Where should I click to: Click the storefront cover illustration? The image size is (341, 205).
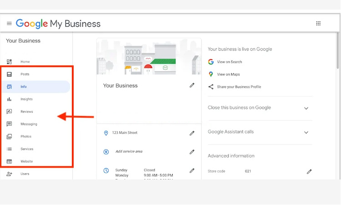pyautogui.click(x=149, y=56)
